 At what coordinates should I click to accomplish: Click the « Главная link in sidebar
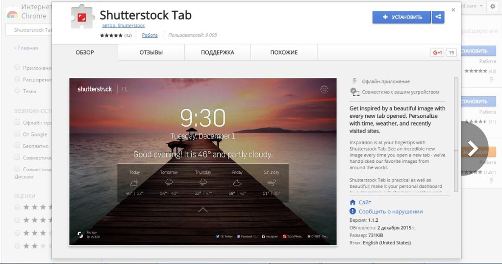point(26,48)
